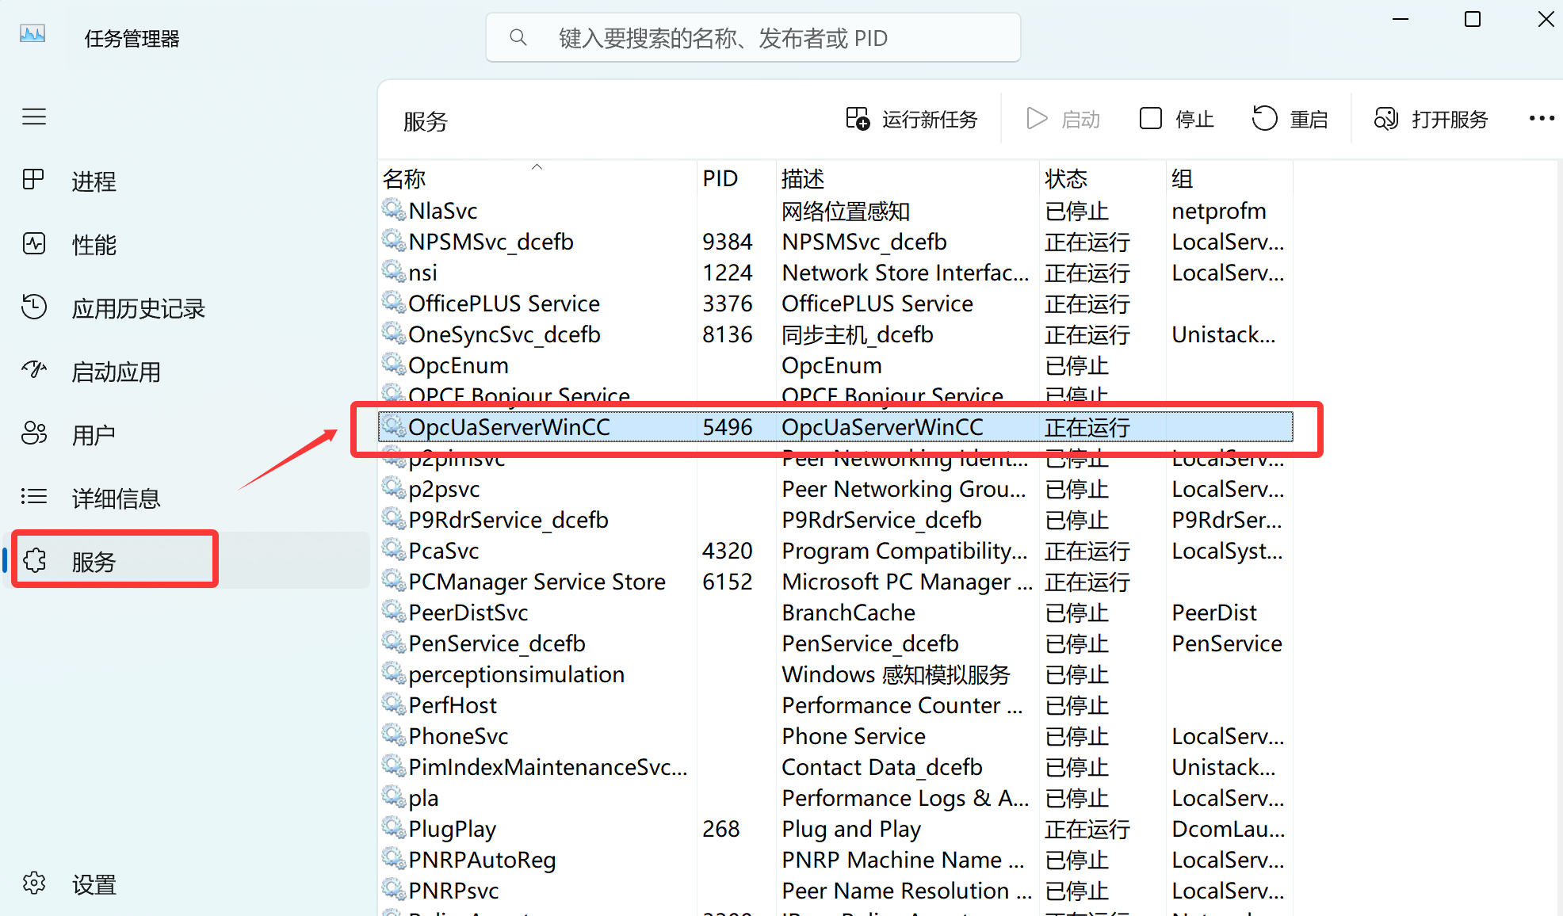
Task: Sort by the PID column header
Action: point(720,179)
